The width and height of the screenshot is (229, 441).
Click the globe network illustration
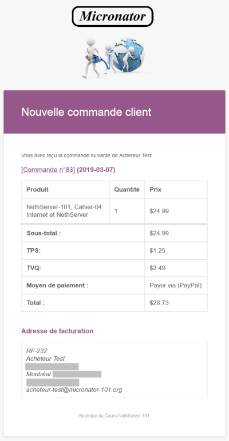tap(114, 58)
